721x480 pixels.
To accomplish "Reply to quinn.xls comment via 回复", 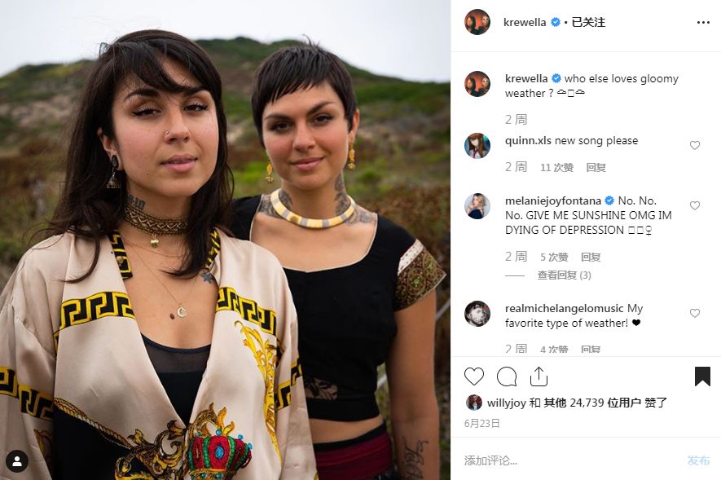I will tap(596, 167).
